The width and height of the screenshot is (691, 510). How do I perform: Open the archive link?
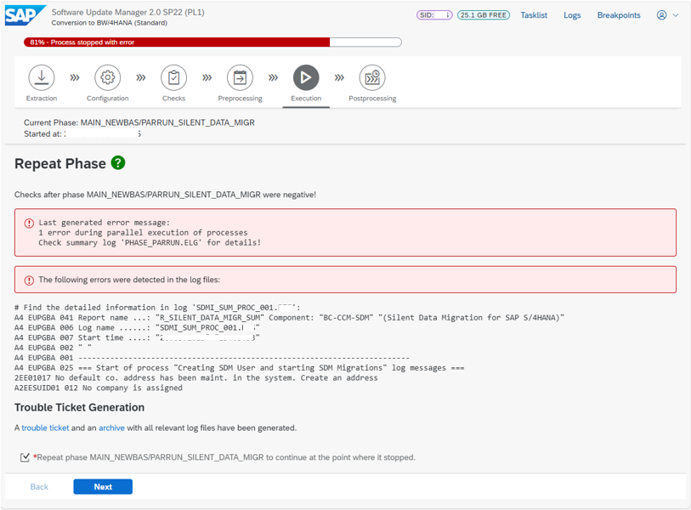pyautogui.click(x=111, y=428)
